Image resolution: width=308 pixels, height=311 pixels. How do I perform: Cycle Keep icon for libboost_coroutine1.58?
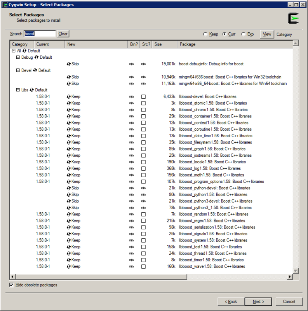(x=69, y=129)
